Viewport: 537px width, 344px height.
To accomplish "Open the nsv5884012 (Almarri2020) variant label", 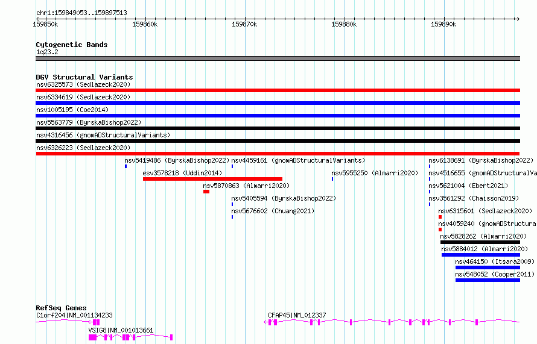I will 485,249.
